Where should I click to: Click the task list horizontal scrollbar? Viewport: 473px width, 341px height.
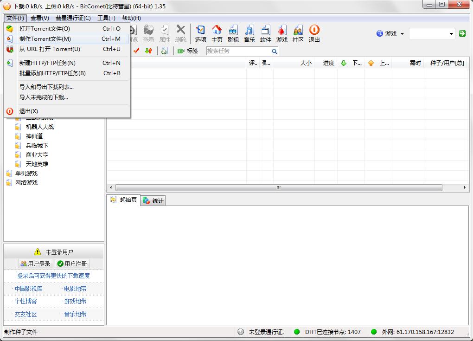click(278, 188)
